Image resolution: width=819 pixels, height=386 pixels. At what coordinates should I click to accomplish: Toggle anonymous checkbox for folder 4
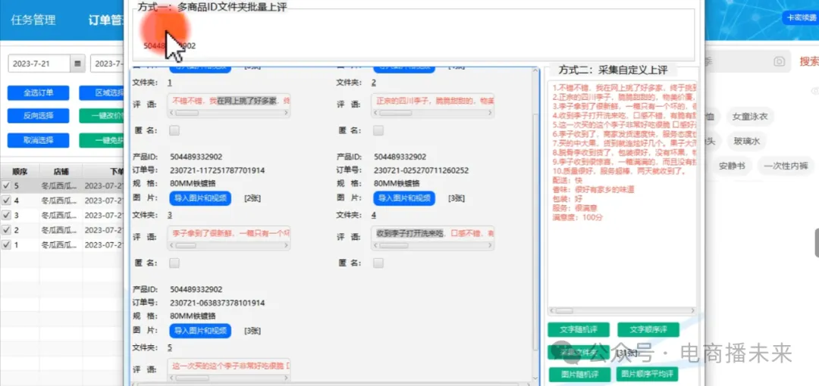coord(378,263)
